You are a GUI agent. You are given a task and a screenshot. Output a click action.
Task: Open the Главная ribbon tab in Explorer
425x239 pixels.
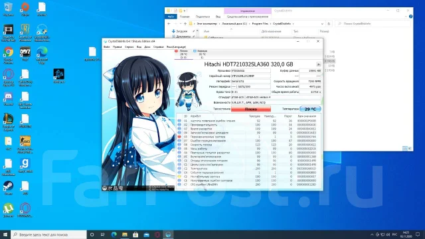[x=185, y=17]
